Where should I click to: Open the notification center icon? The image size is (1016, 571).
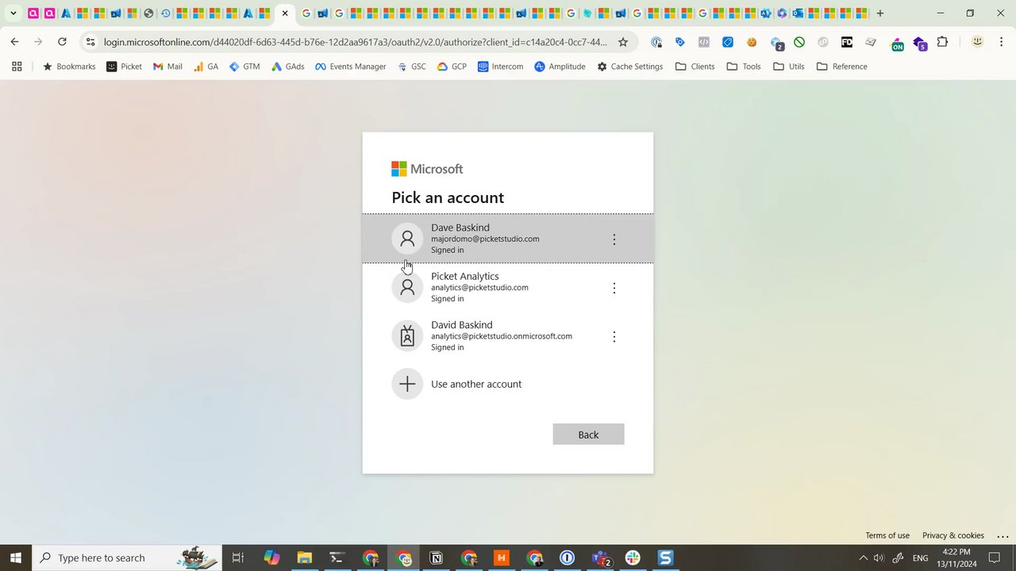tap(994, 558)
